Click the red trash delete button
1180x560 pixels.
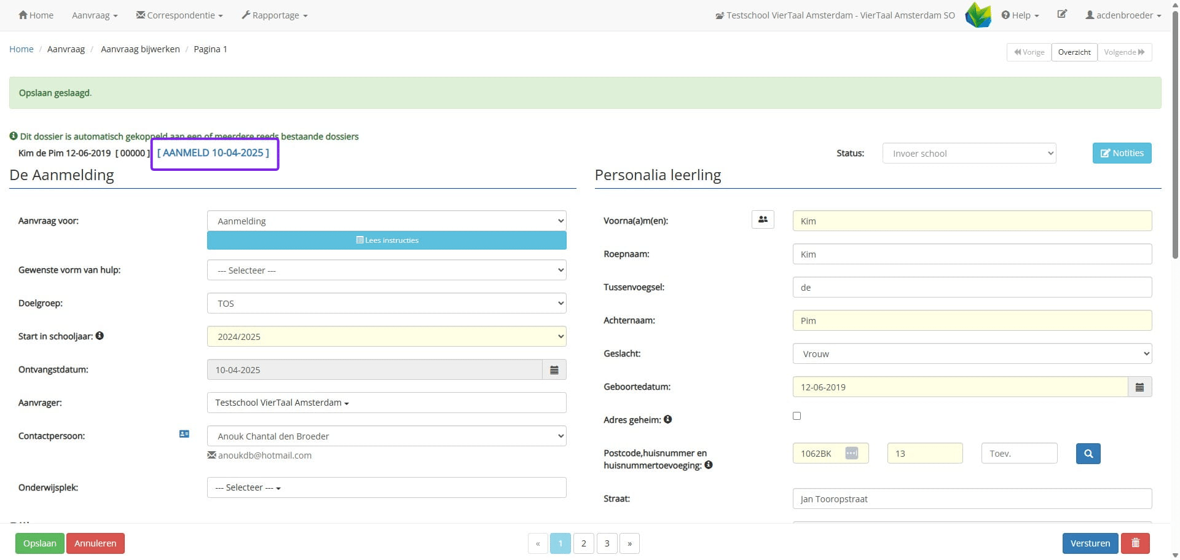point(1135,543)
